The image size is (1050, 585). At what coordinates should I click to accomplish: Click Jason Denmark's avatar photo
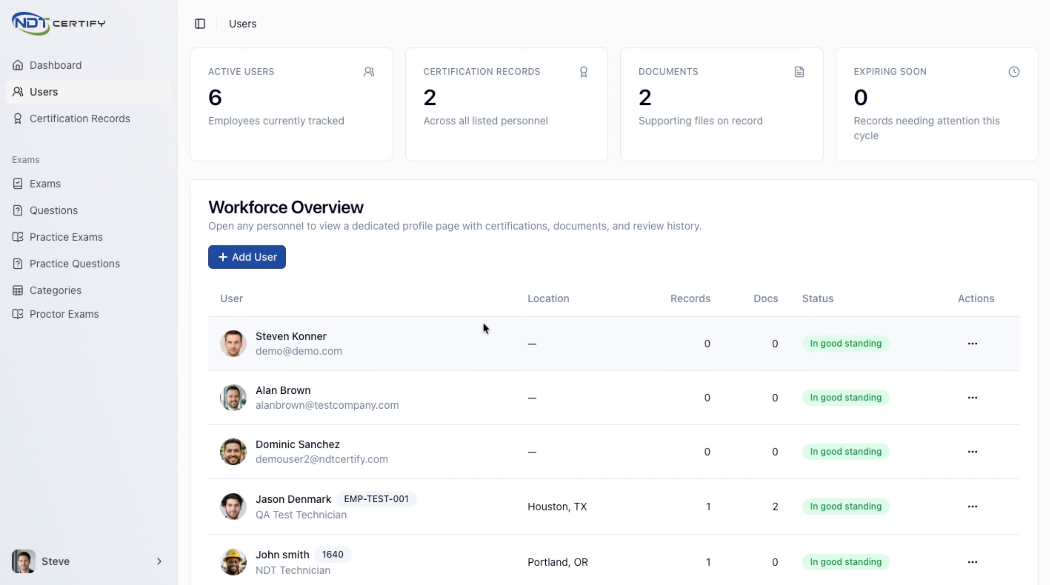pos(233,506)
